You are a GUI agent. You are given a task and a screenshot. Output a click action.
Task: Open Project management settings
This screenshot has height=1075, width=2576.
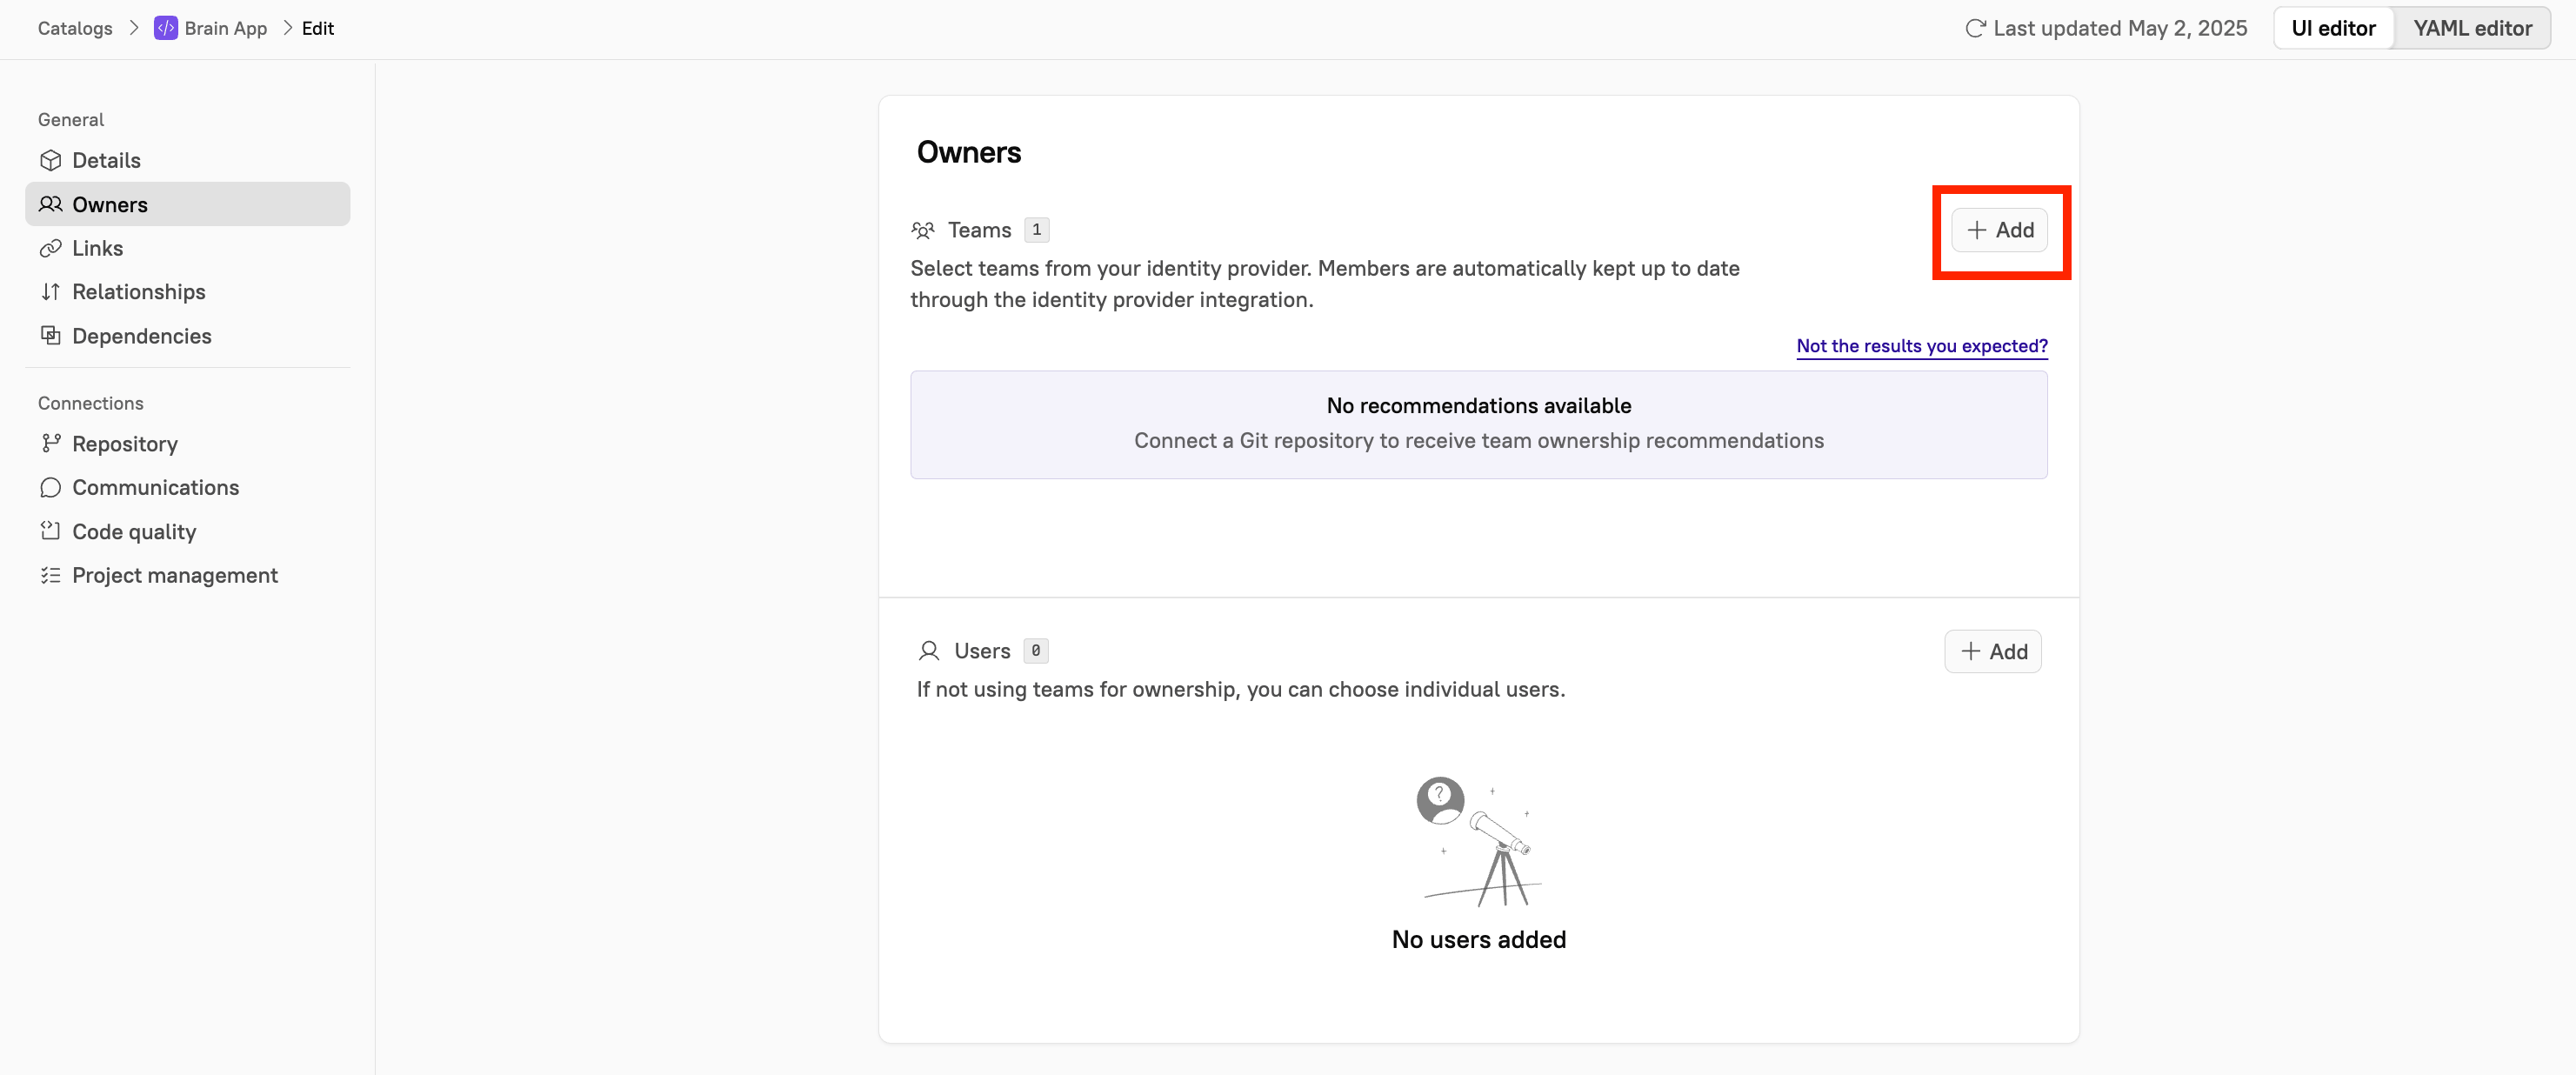(188, 575)
